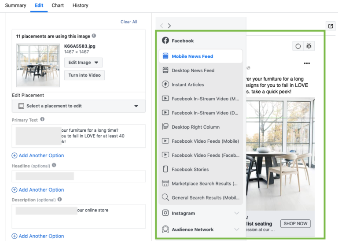The width and height of the screenshot is (338, 241).
Task: Go to the next preview placement arrow
Action: [x=169, y=26]
